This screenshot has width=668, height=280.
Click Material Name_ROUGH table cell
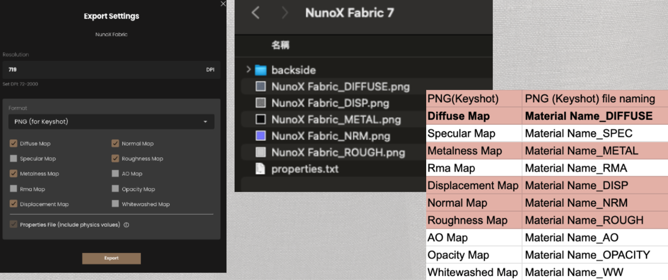595,220
